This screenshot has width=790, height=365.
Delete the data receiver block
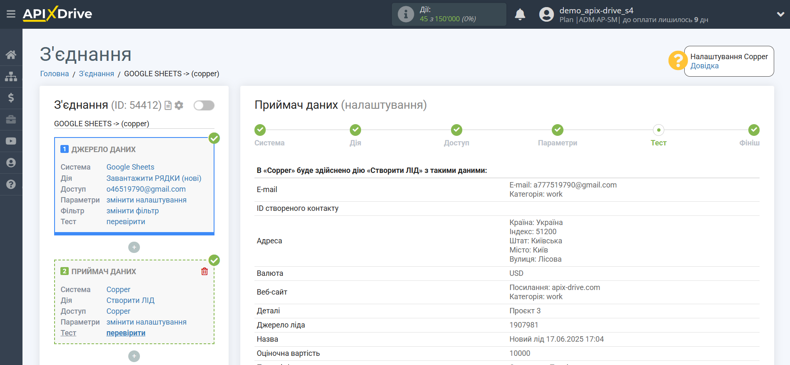click(x=204, y=272)
